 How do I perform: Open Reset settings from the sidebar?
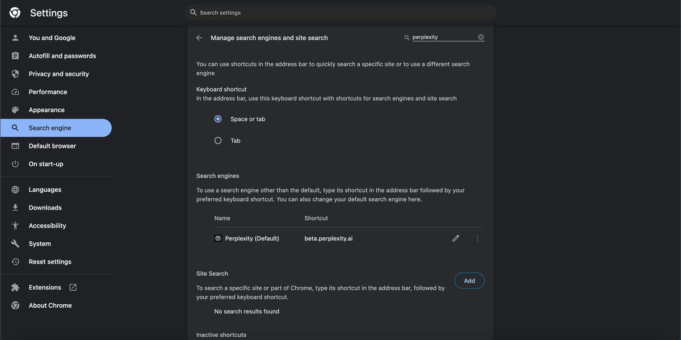coord(50,262)
